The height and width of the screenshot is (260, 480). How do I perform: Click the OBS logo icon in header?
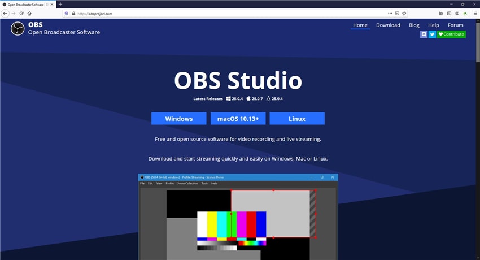[18, 28]
